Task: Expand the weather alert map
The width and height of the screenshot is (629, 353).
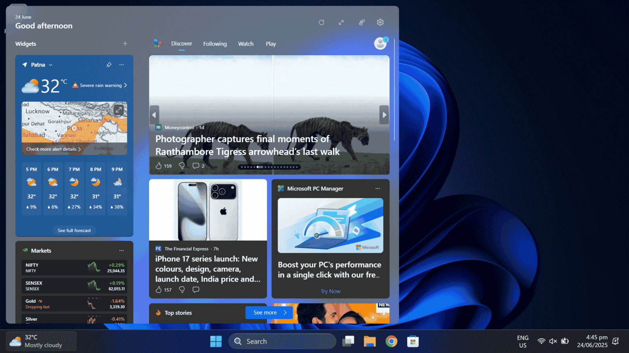Action: point(118,110)
